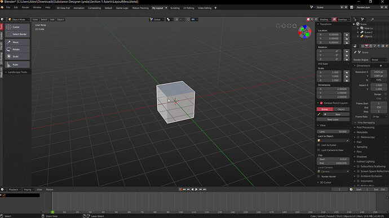Expand the Sampling panel
Screen dimensions: 389x218
coord(362,147)
